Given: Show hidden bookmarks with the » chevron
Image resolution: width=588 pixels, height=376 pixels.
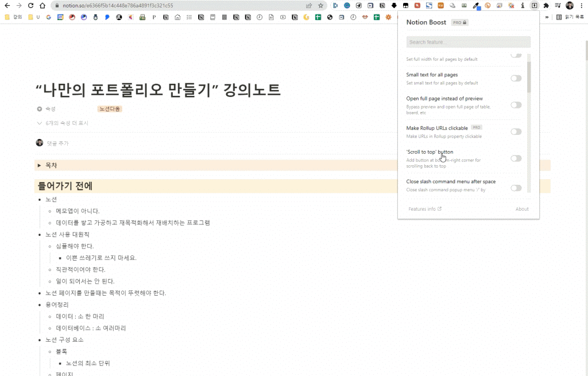Looking at the screenshot, I should pos(547,17).
